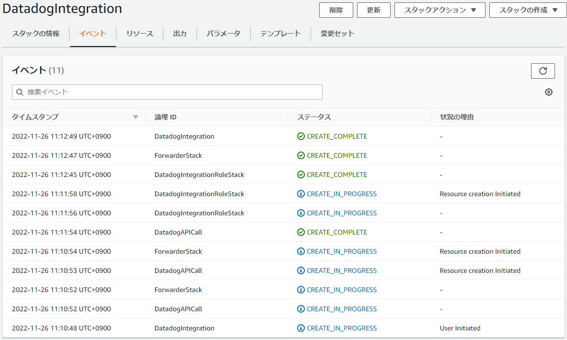The image size is (567, 340).
Task: Click ForwarderStack logical ID at 11:12:47
Action: pyautogui.click(x=178, y=155)
